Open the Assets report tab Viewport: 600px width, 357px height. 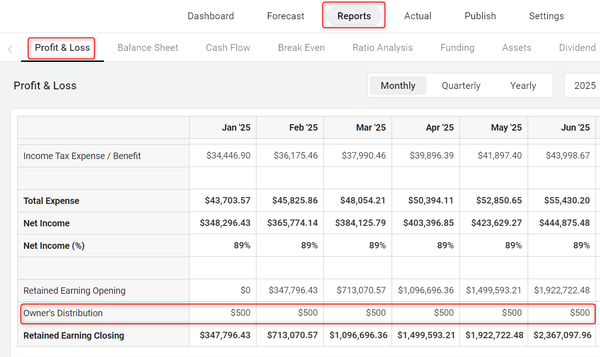(x=517, y=48)
